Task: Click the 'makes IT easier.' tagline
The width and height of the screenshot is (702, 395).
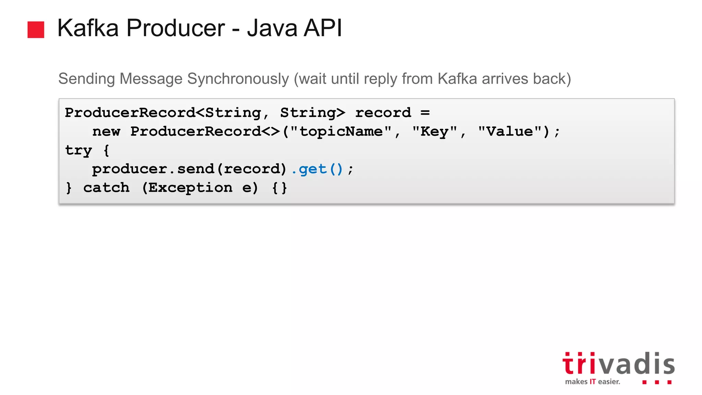Action: (x=592, y=382)
